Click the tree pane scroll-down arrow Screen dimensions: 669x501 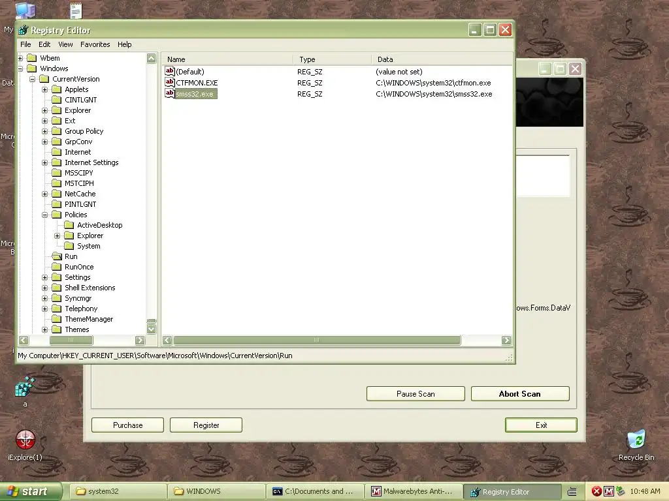tap(152, 329)
